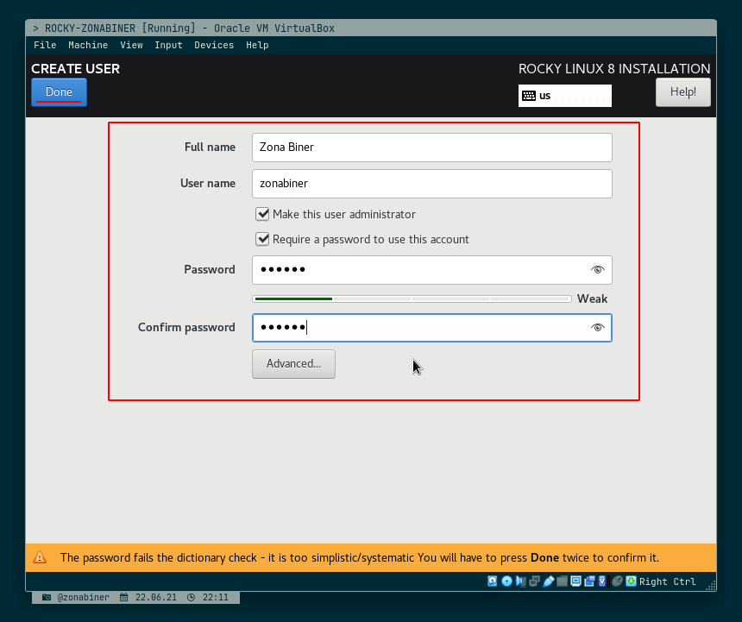This screenshot has width=742, height=622.
Task: Click the optical drive icon in the status bar
Action: [x=507, y=581]
